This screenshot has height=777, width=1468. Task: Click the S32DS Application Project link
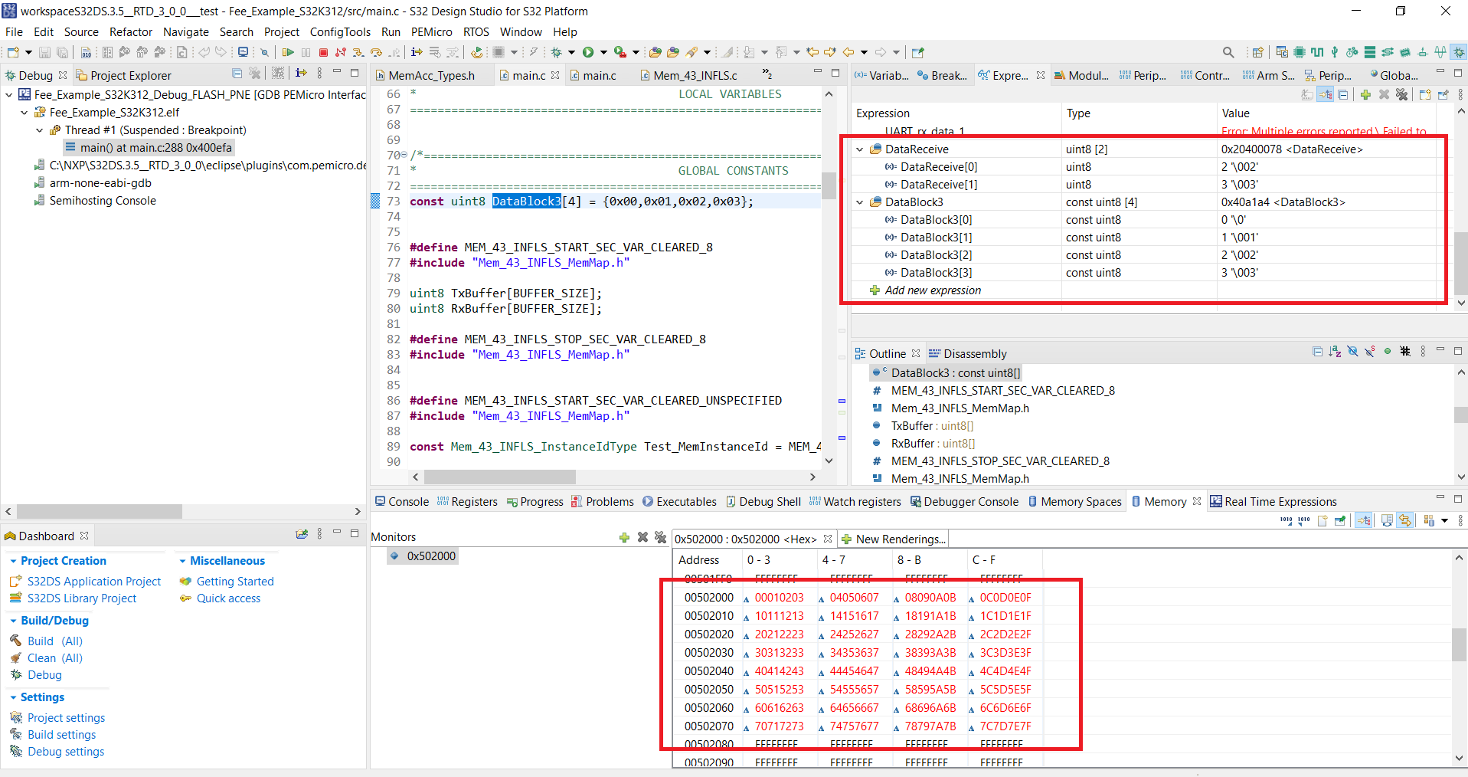coord(93,581)
